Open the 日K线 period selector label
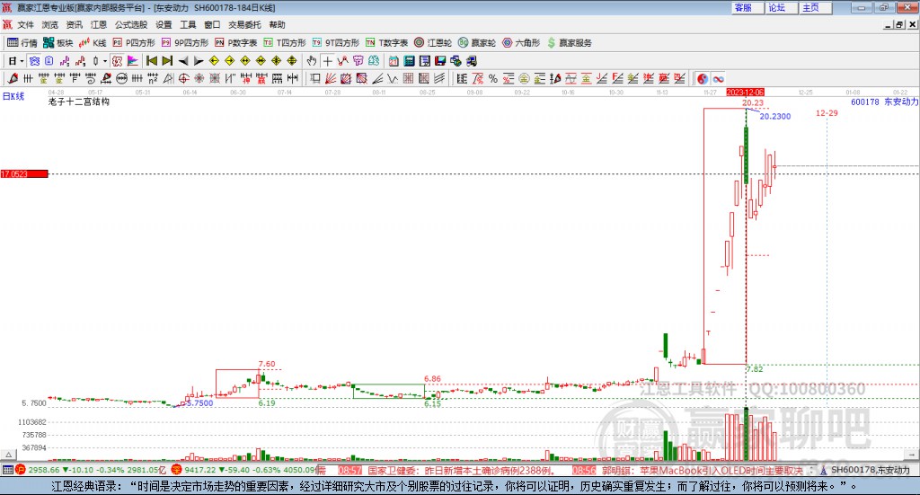 click(x=13, y=95)
